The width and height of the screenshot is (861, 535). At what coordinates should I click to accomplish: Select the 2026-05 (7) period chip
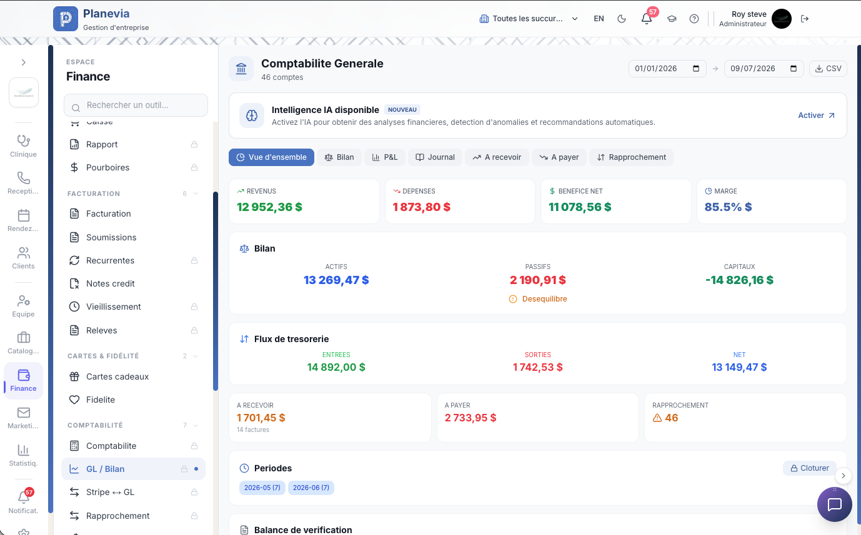[262, 488]
